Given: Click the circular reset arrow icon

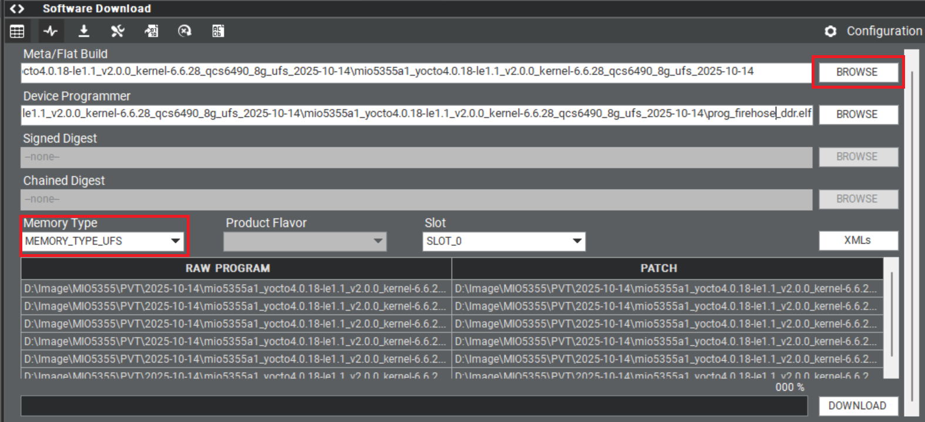Looking at the screenshot, I should click(x=184, y=31).
